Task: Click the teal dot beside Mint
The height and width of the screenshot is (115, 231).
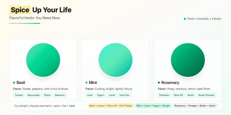Action: 87,83
